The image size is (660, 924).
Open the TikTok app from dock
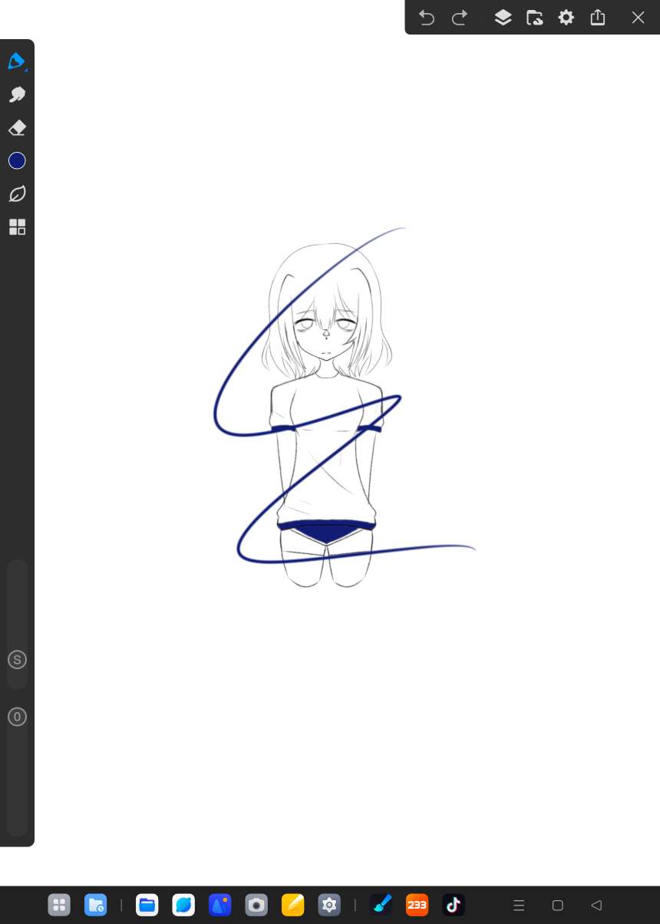pyautogui.click(x=454, y=905)
